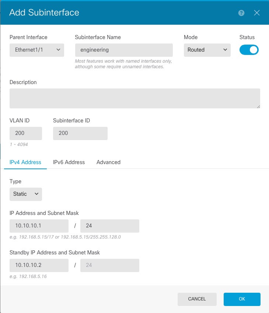Open the Parent Interface dropdown
The width and height of the screenshot is (269, 313).
tap(36, 50)
